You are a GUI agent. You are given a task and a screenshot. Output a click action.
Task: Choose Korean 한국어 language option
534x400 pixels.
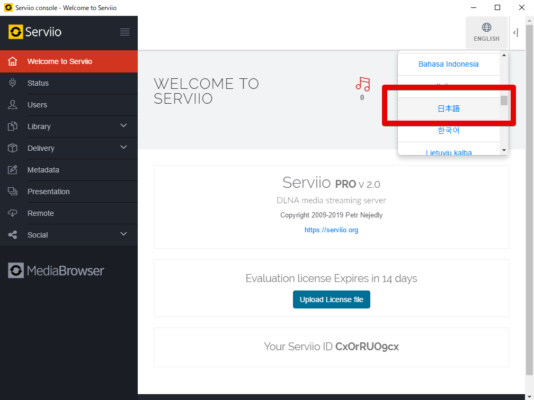tap(449, 131)
